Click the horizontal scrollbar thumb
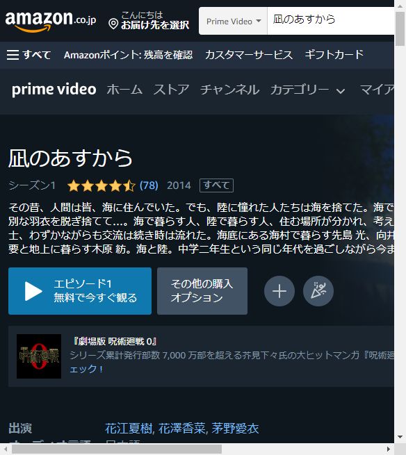The width and height of the screenshot is (406, 455). click(x=117, y=449)
